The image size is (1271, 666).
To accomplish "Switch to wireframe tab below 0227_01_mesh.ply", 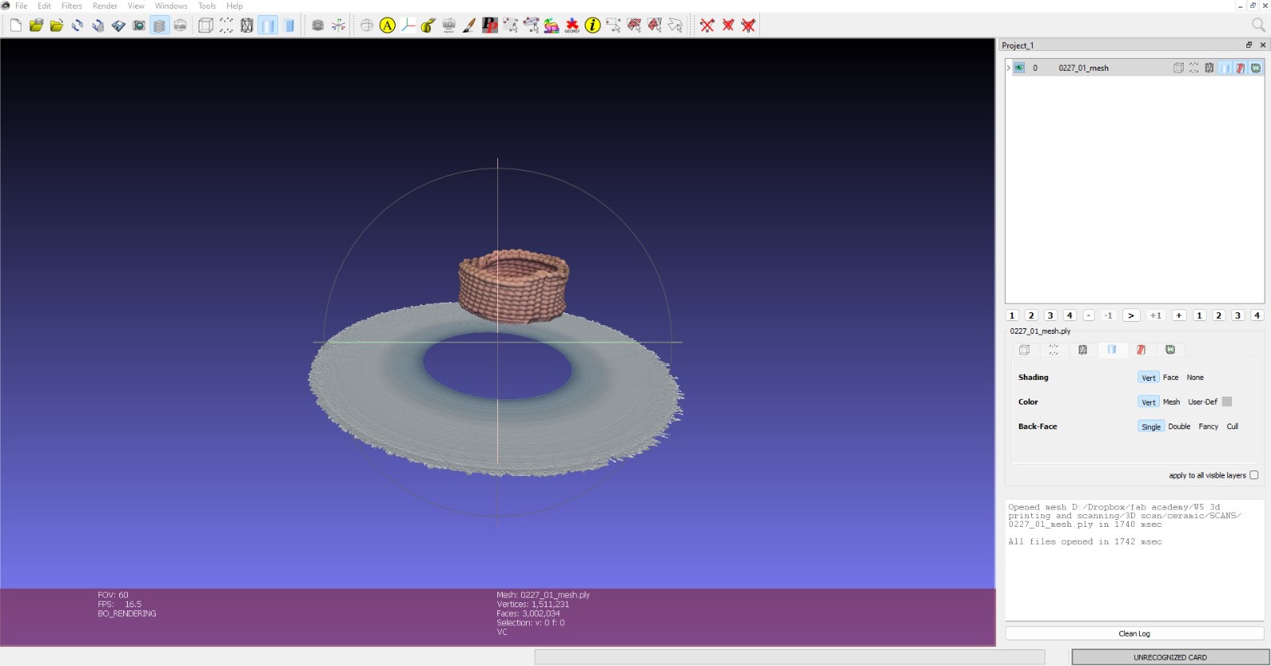I will [x=1083, y=350].
